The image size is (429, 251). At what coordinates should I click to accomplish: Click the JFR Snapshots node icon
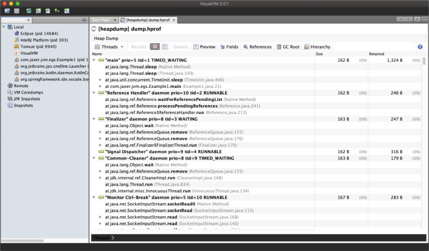(10, 99)
